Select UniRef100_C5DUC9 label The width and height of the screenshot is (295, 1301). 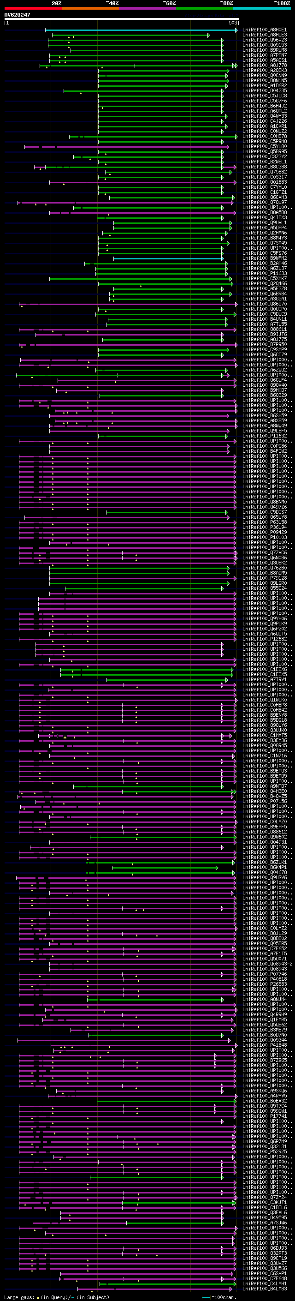264,314
